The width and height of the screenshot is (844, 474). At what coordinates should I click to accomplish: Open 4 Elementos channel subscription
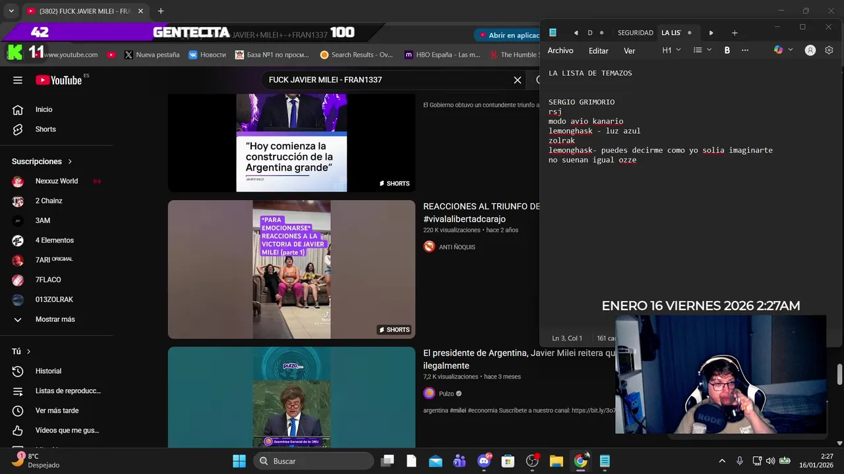54,240
